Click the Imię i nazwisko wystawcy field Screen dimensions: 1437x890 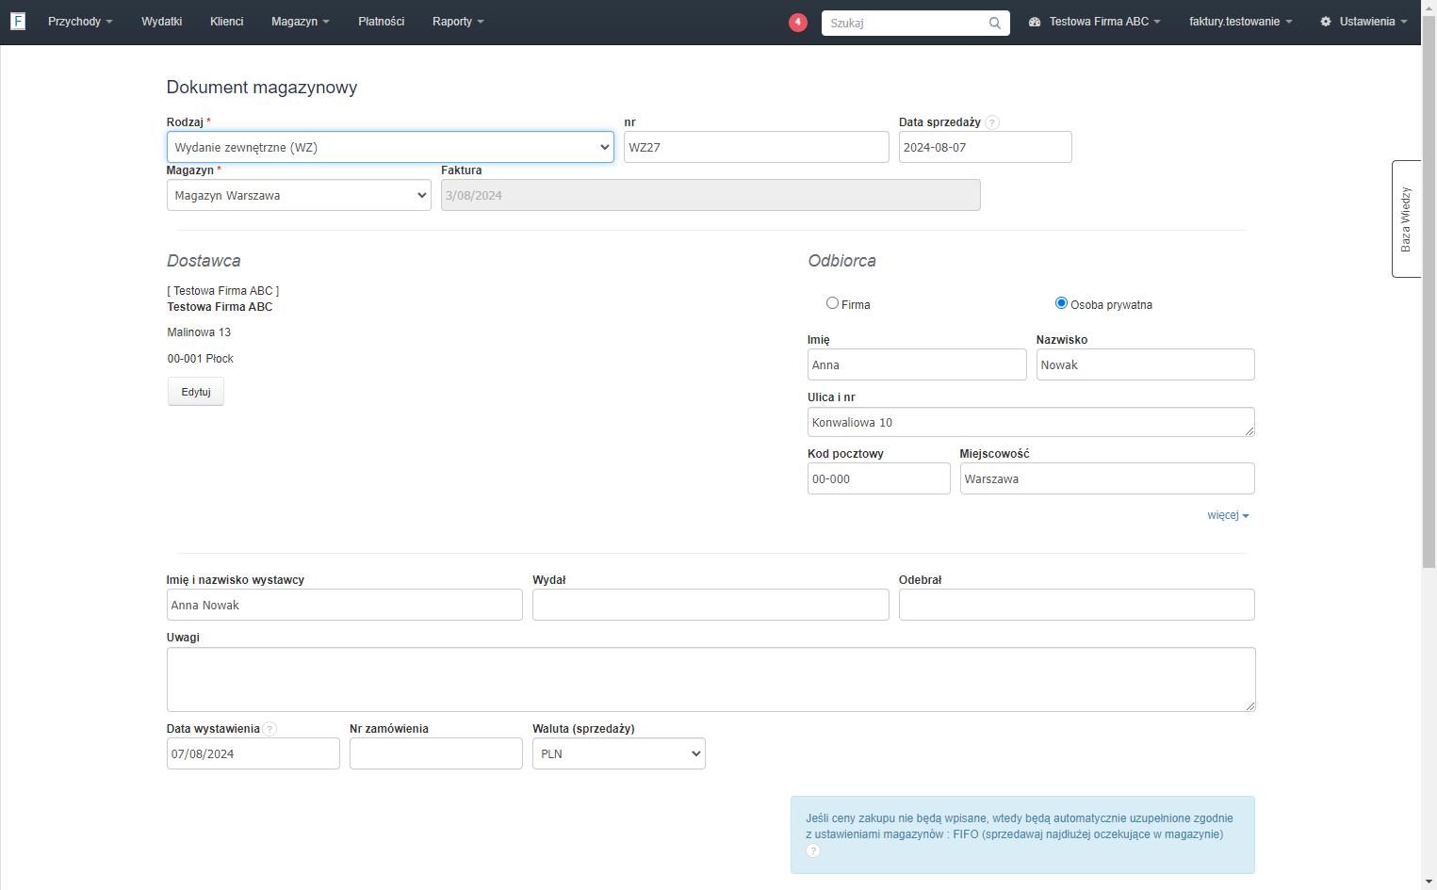(x=344, y=605)
